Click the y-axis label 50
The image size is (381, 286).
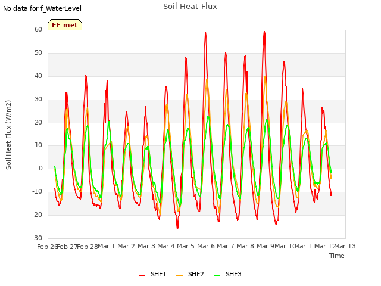38,53
